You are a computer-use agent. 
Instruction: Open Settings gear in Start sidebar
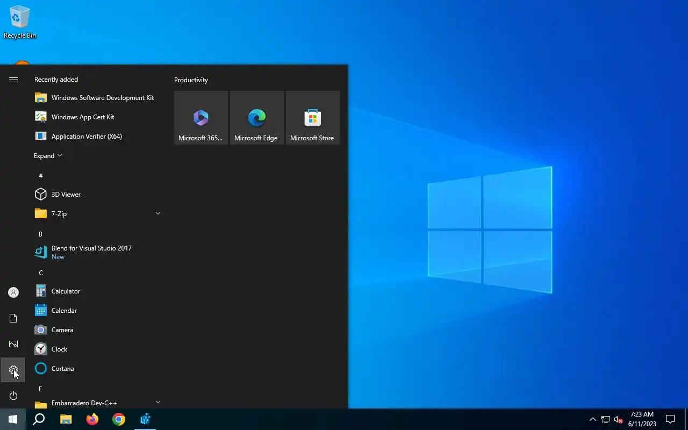pos(13,370)
